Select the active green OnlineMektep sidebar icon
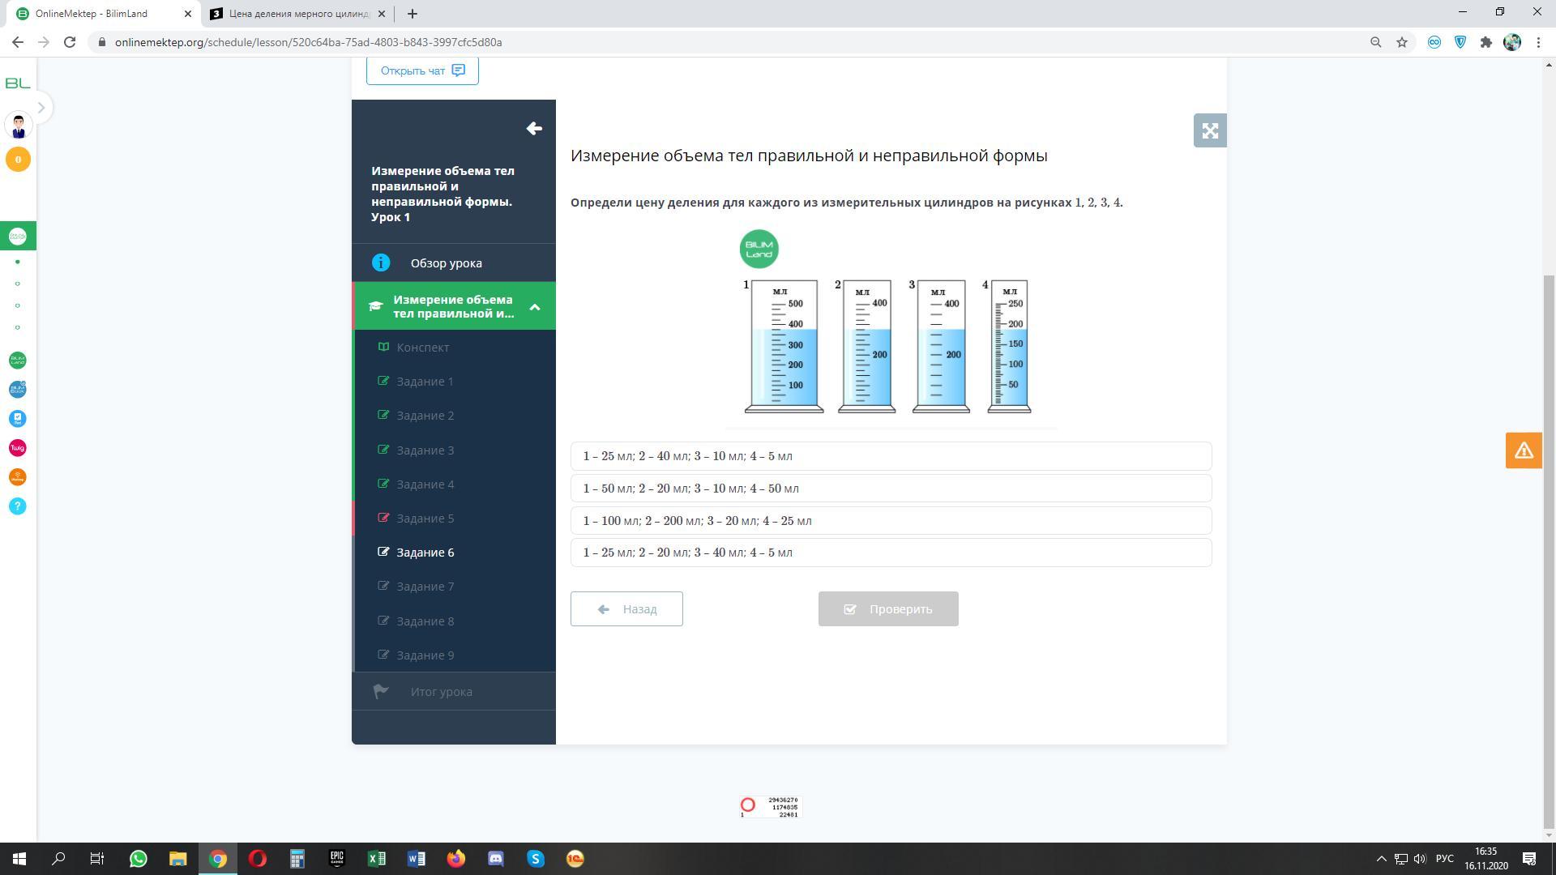Image resolution: width=1556 pixels, height=875 pixels. pyautogui.click(x=18, y=237)
